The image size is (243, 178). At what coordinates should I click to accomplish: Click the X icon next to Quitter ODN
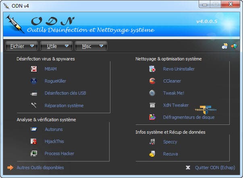(188, 168)
